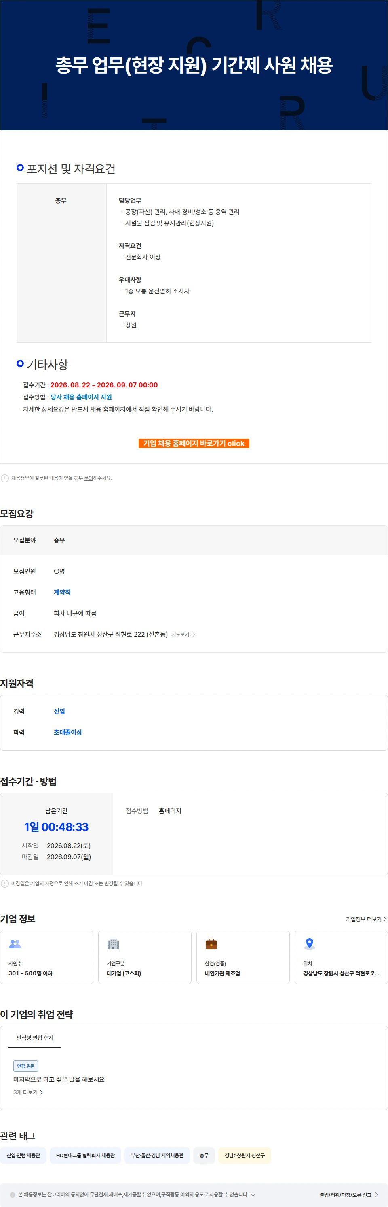Click the notice icon in the footer bar
This screenshot has width=388, height=1207.
pos(12,1195)
